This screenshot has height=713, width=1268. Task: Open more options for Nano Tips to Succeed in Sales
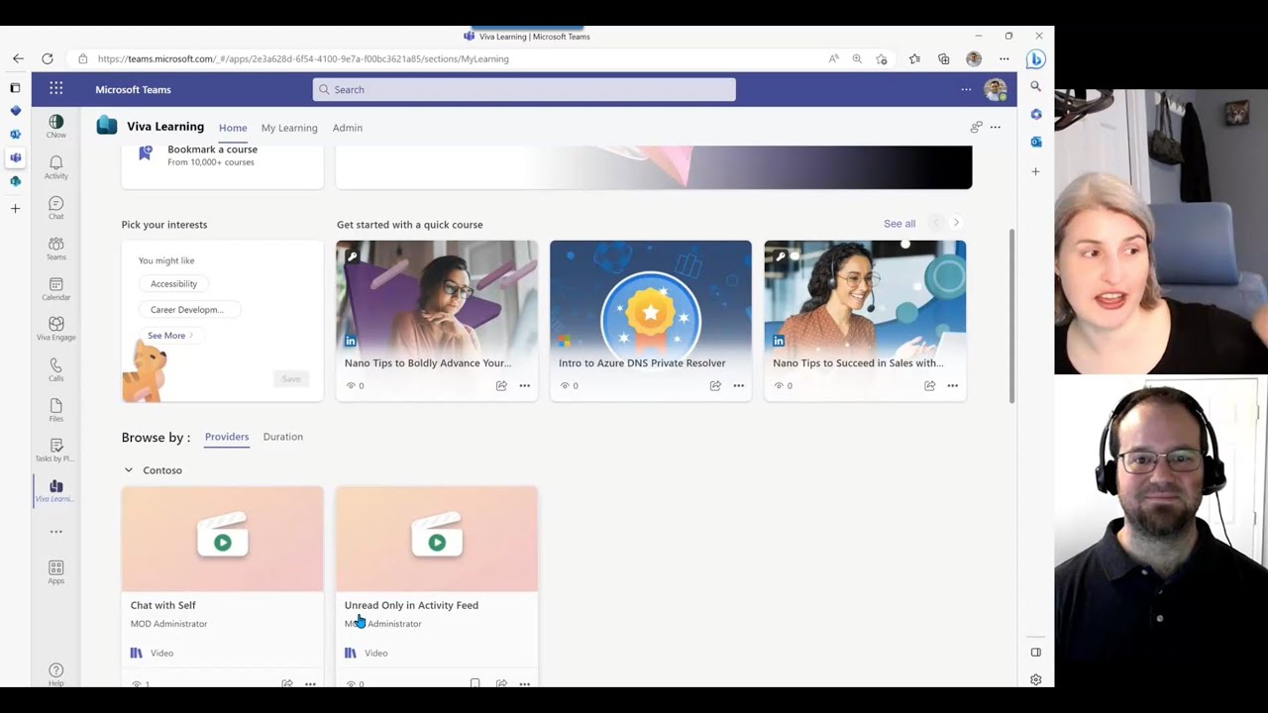(952, 385)
